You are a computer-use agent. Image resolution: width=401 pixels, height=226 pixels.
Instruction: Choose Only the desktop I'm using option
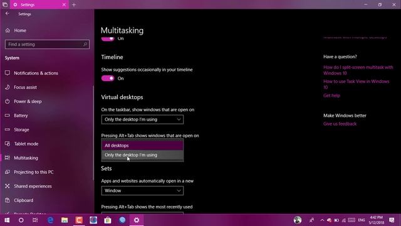(x=142, y=155)
